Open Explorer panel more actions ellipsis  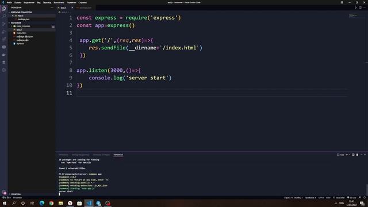pyautogui.click(x=52, y=7)
